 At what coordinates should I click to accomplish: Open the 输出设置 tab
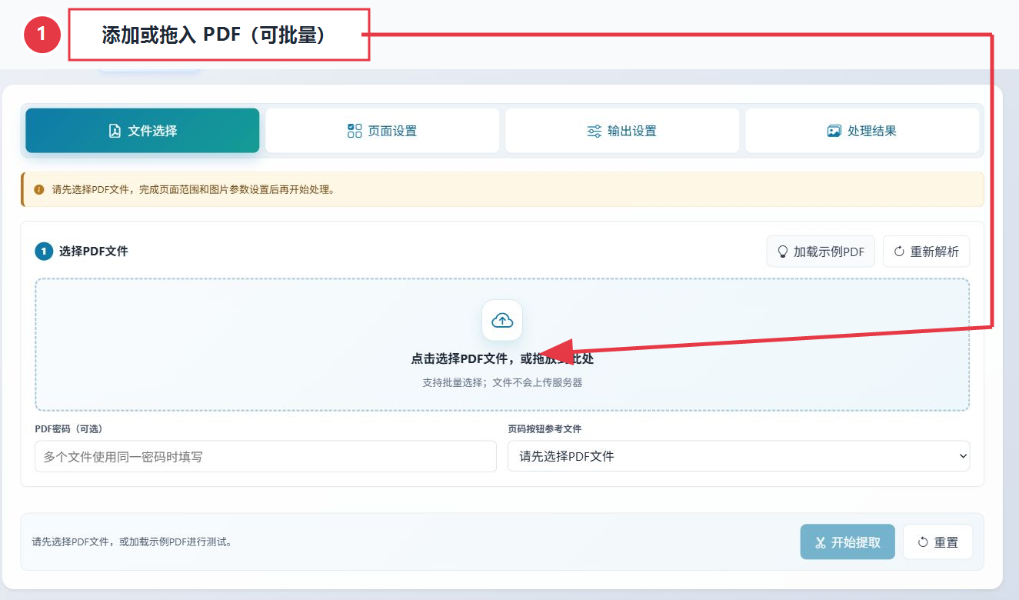(x=622, y=131)
